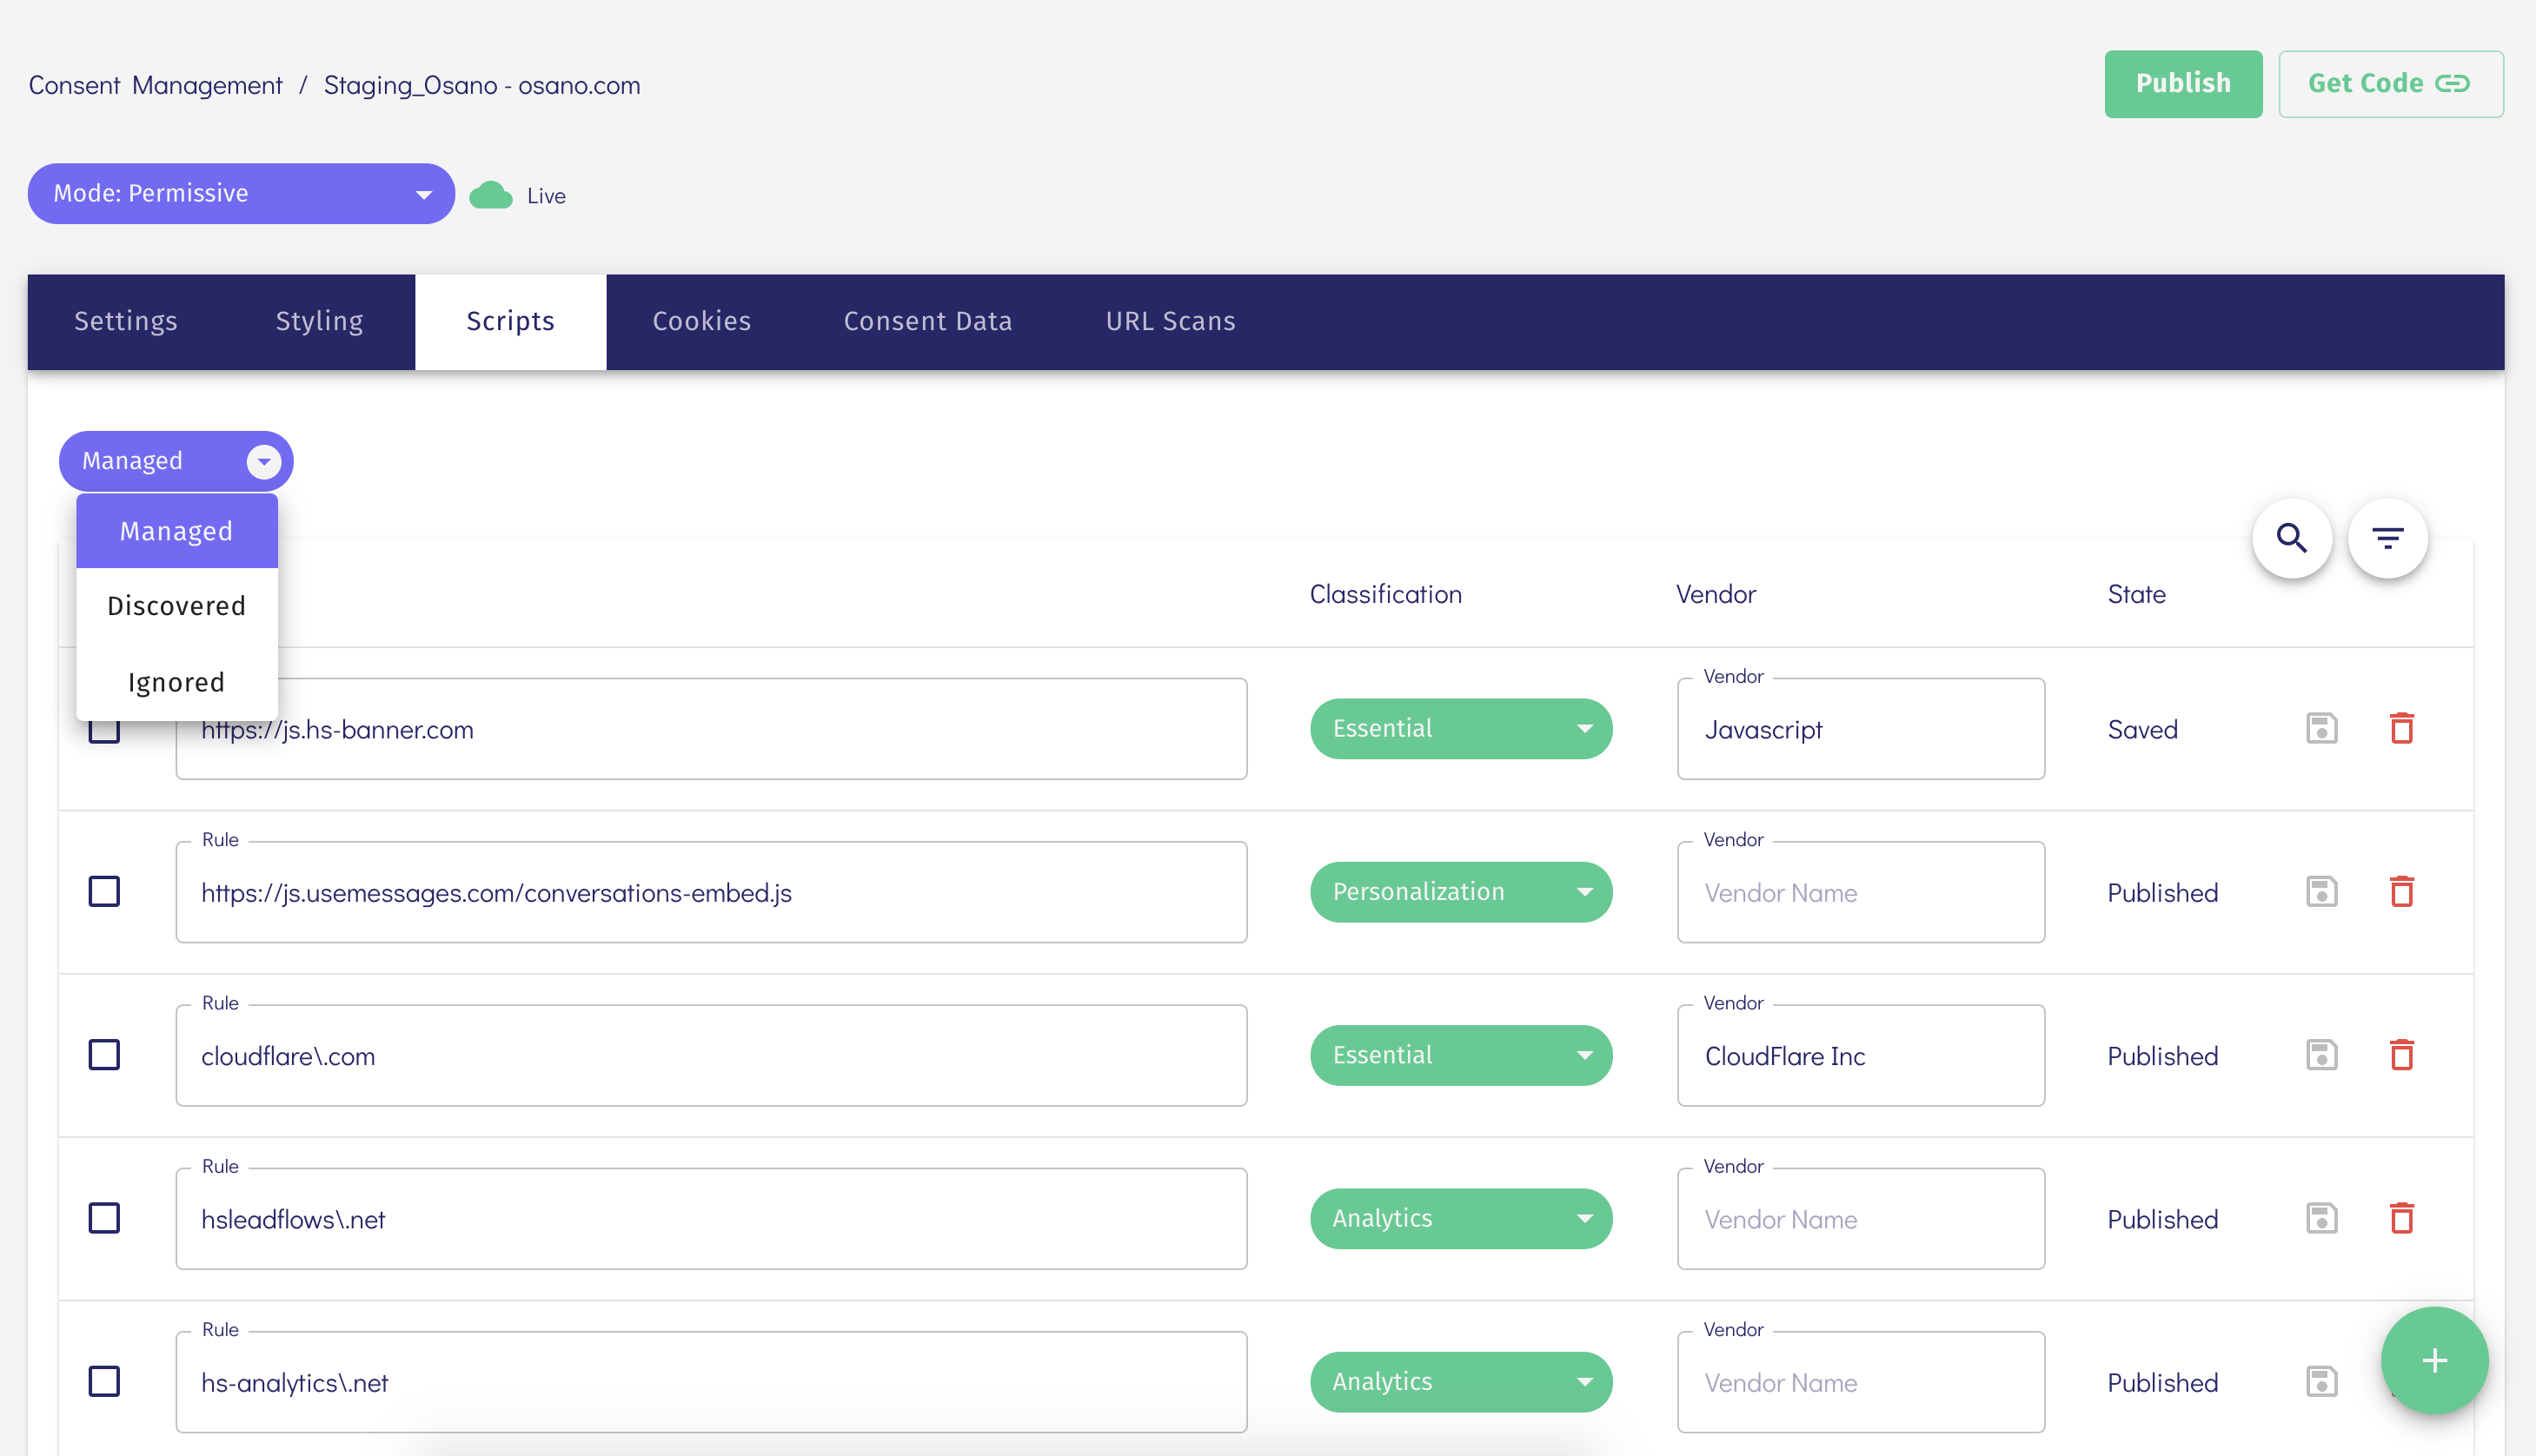Screen dimensions: 2536x1456
Task: Click the search magnifier icon
Action: (x=2292, y=538)
